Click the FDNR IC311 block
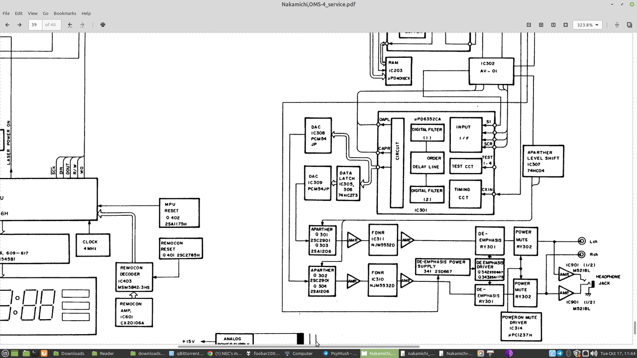Viewport: 637px width, 358px height. point(383,240)
